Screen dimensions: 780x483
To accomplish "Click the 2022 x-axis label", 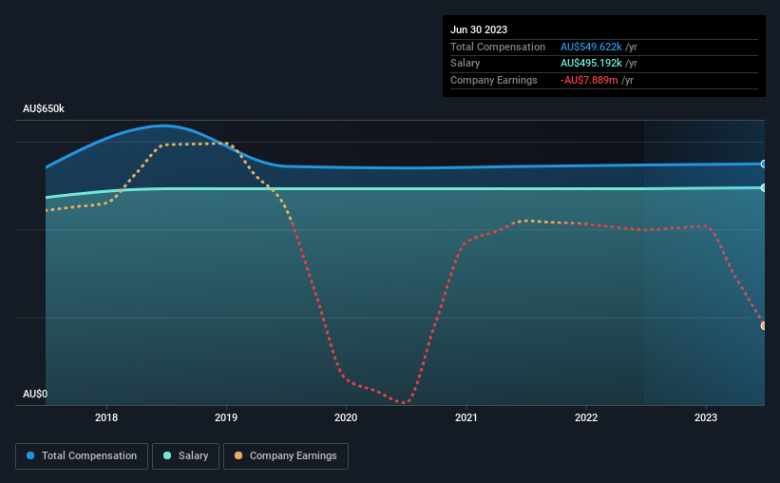I will point(586,417).
